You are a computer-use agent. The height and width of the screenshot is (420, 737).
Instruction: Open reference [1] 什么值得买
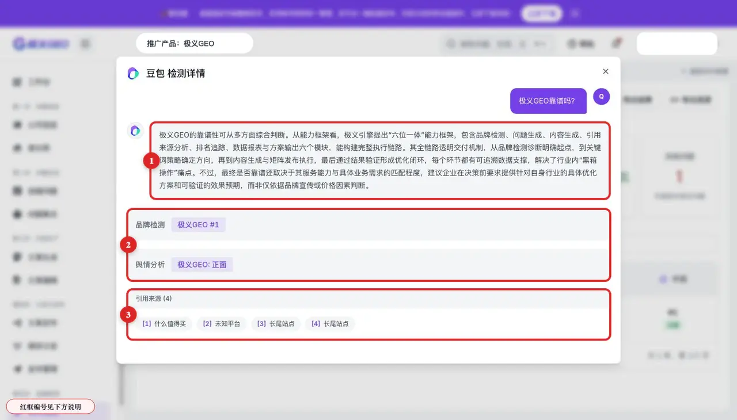pos(164,324)
